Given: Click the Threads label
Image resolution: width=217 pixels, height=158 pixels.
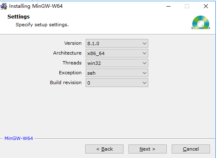Looking at the screenshot, I should [72, 63].
